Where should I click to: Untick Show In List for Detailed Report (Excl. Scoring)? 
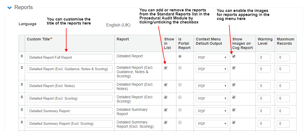166,97
